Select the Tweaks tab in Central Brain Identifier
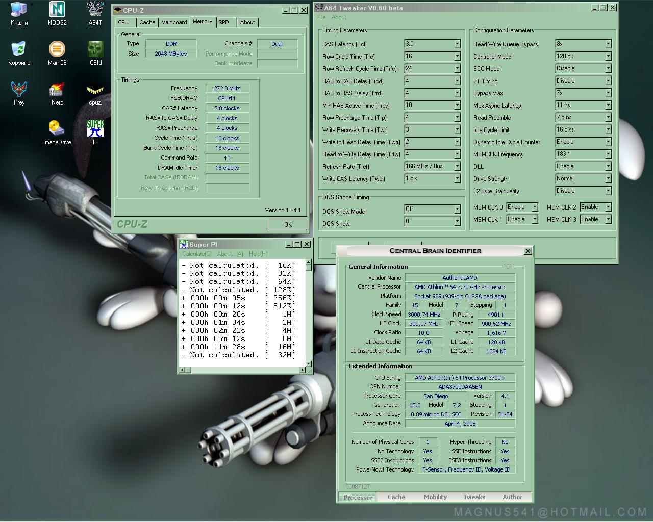The width and height of the screenshot is (653, 522). pyautogui.click(x=474, y=497)
